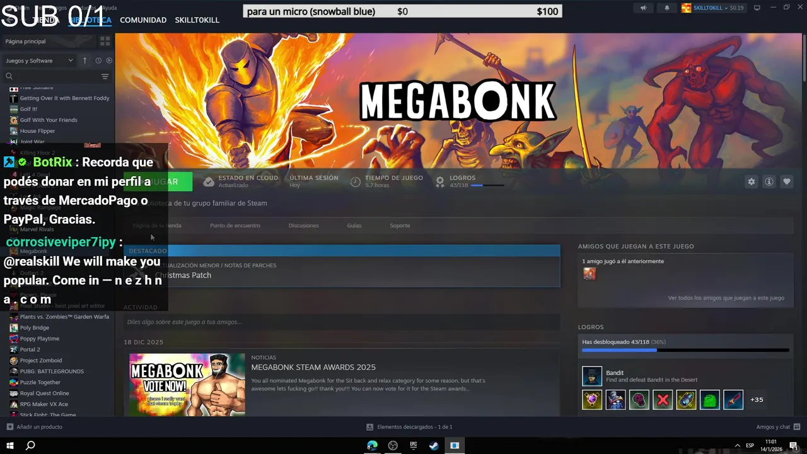This screenshot has height=454, width=807.
Task: Switch to Soporte tab
Action: [400, 226]
